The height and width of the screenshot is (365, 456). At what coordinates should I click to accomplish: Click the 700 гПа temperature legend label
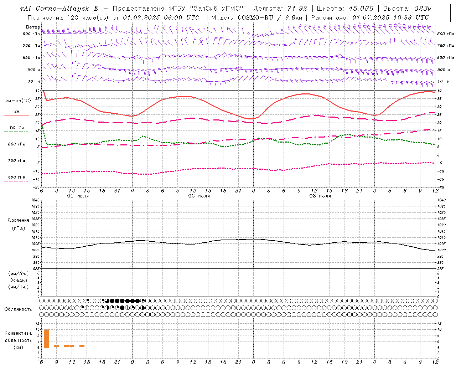click(x=16, y=160)
